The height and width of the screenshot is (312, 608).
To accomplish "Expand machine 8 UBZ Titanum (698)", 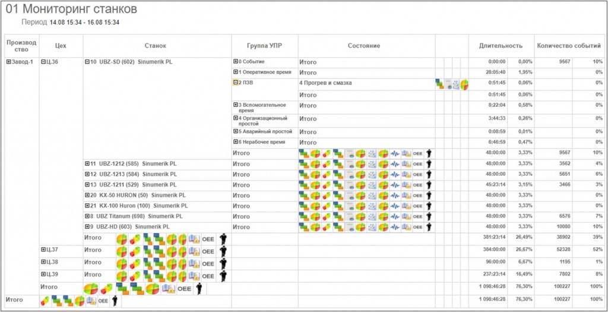I will pos(87,216).
